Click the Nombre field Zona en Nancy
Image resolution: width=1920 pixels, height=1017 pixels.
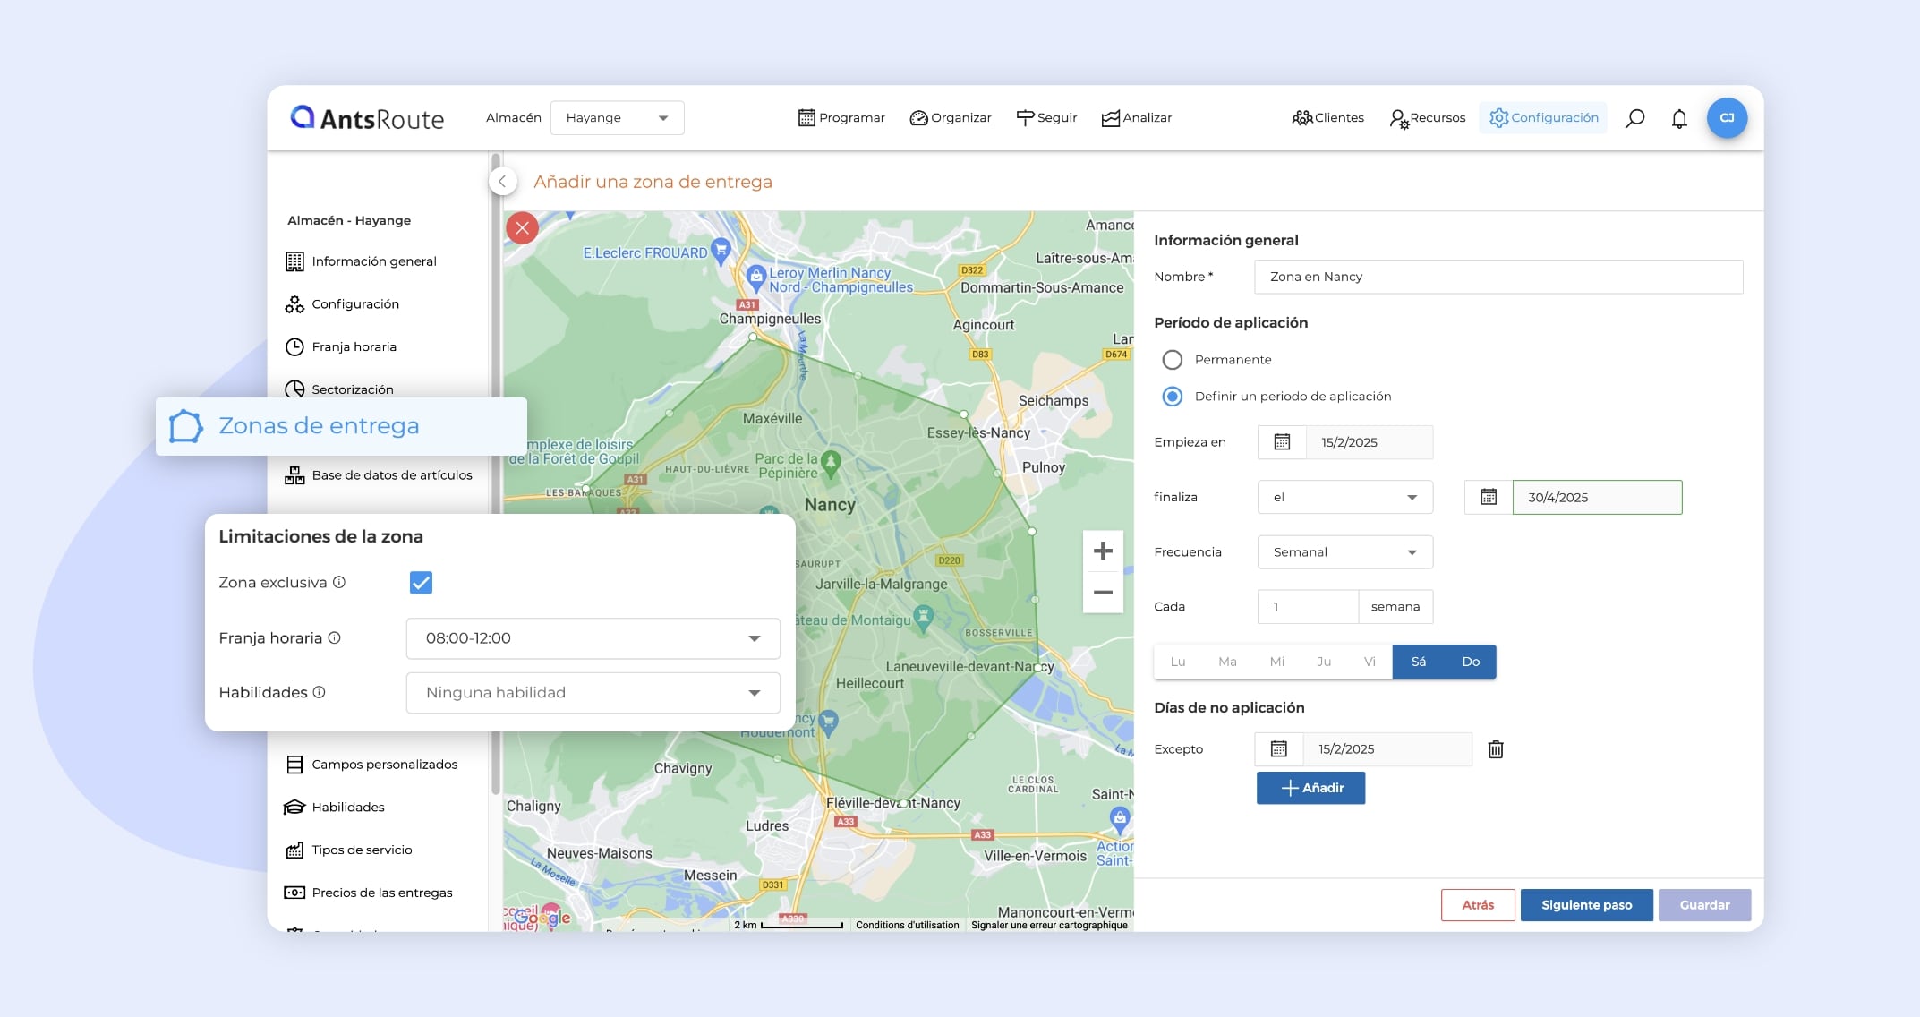pos(1498,277)
